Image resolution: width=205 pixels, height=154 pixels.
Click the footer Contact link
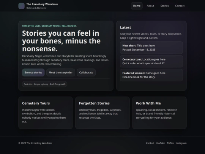150,143
